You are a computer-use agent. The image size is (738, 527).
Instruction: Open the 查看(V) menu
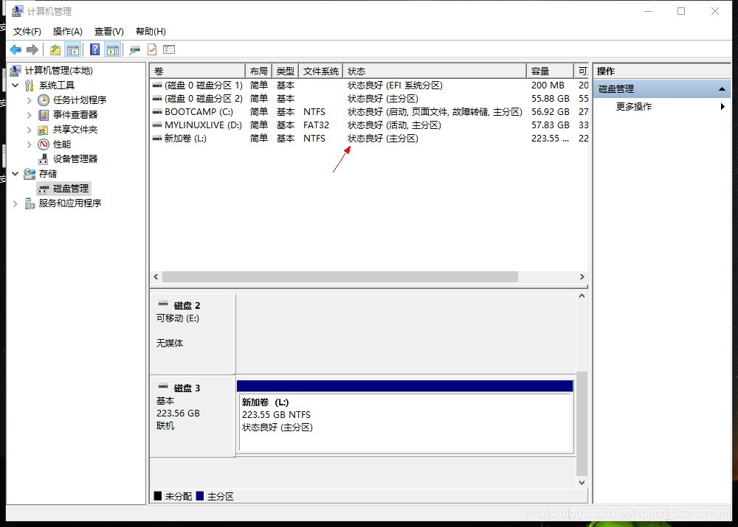(x=108, y=32)
